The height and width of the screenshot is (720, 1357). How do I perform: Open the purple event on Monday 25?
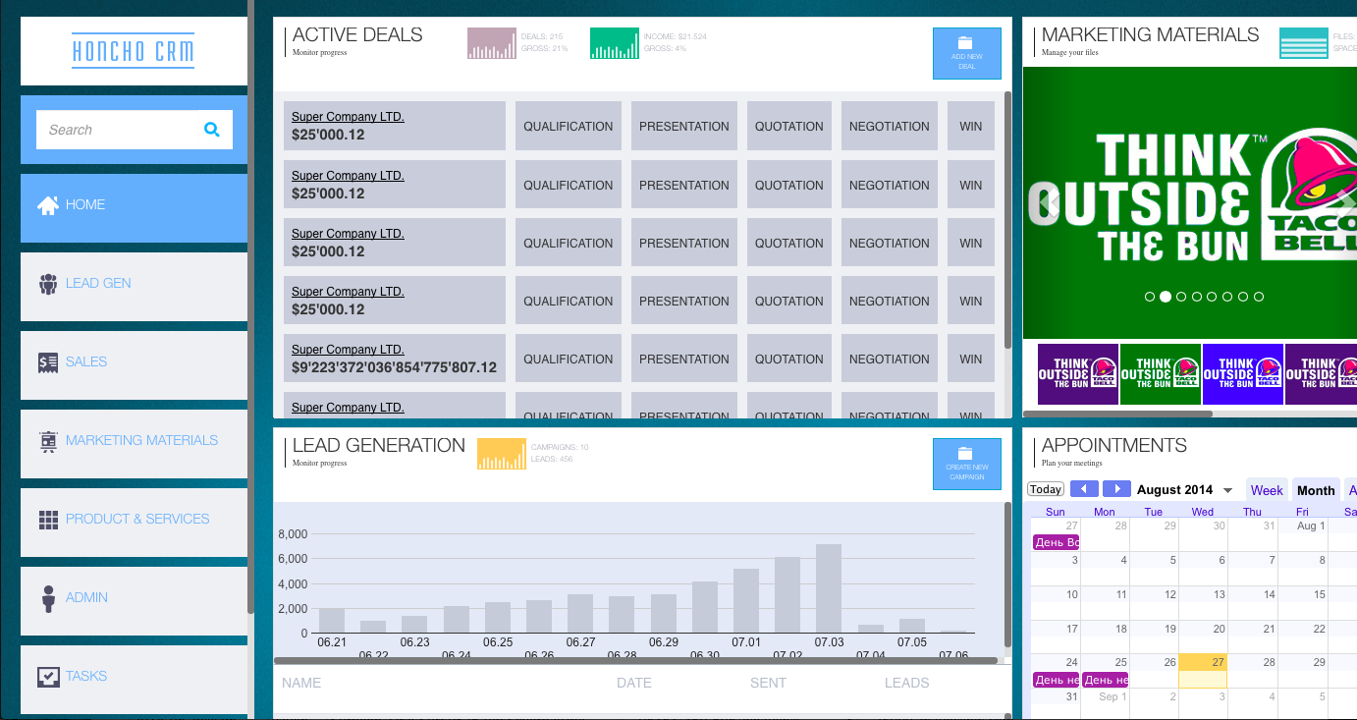click(x=1106, y=680)
